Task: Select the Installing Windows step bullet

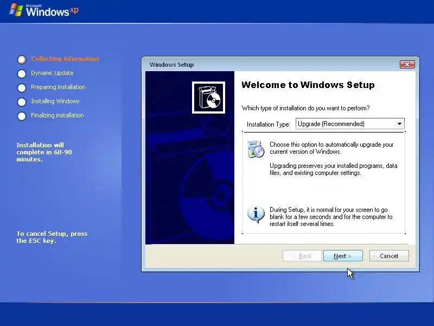Action: tap(22, 102)
